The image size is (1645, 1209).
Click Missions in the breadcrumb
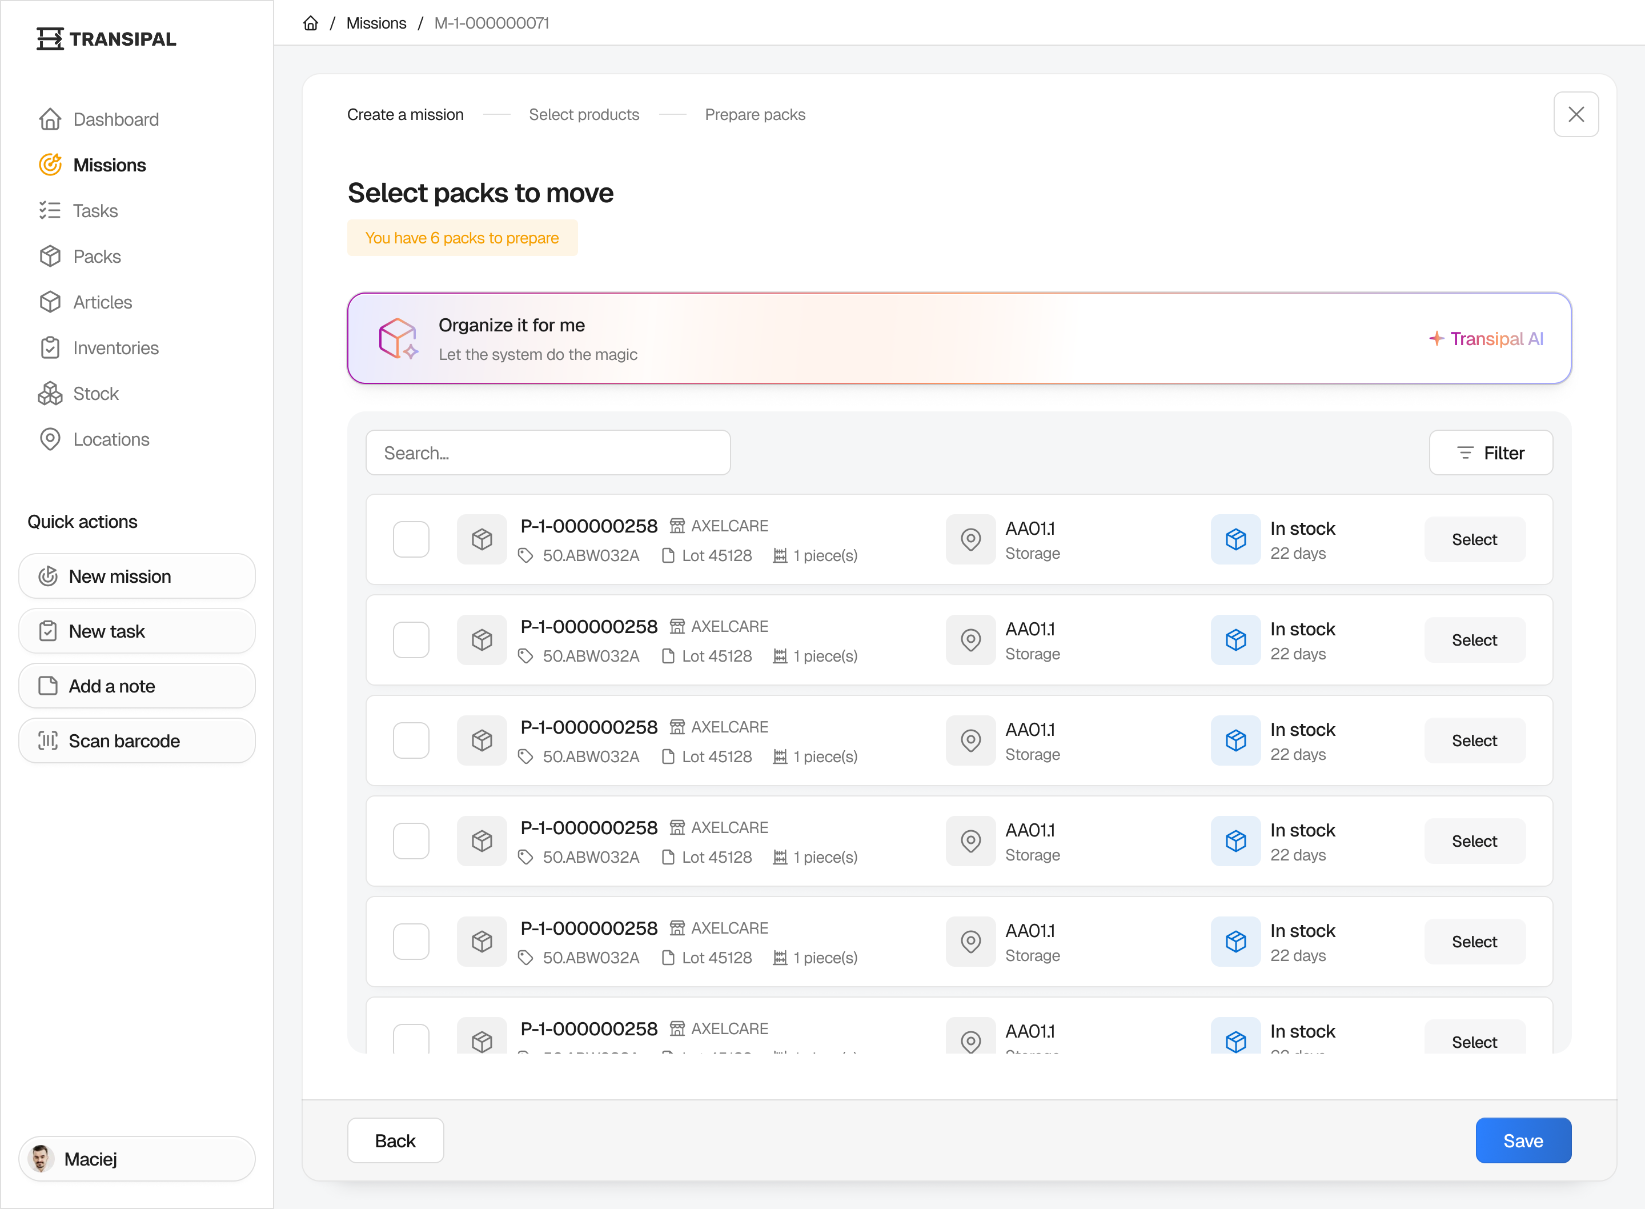pyautogui.click(x=376, y=23)
